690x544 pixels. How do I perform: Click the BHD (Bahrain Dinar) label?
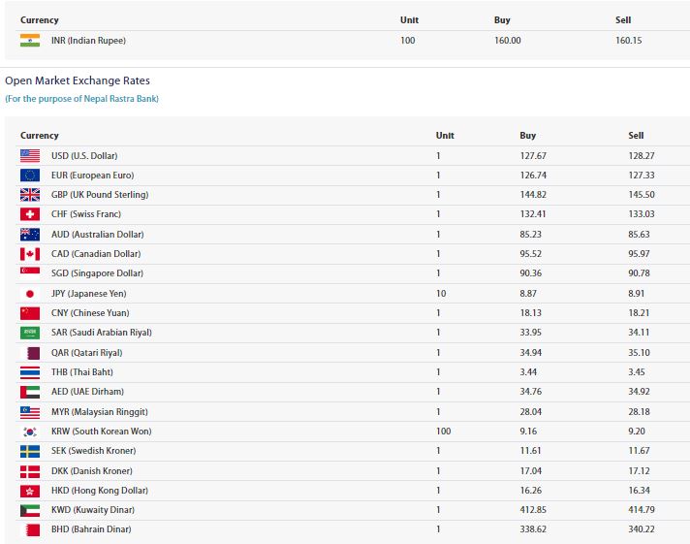pyautogui.click(x=91, y=529)
